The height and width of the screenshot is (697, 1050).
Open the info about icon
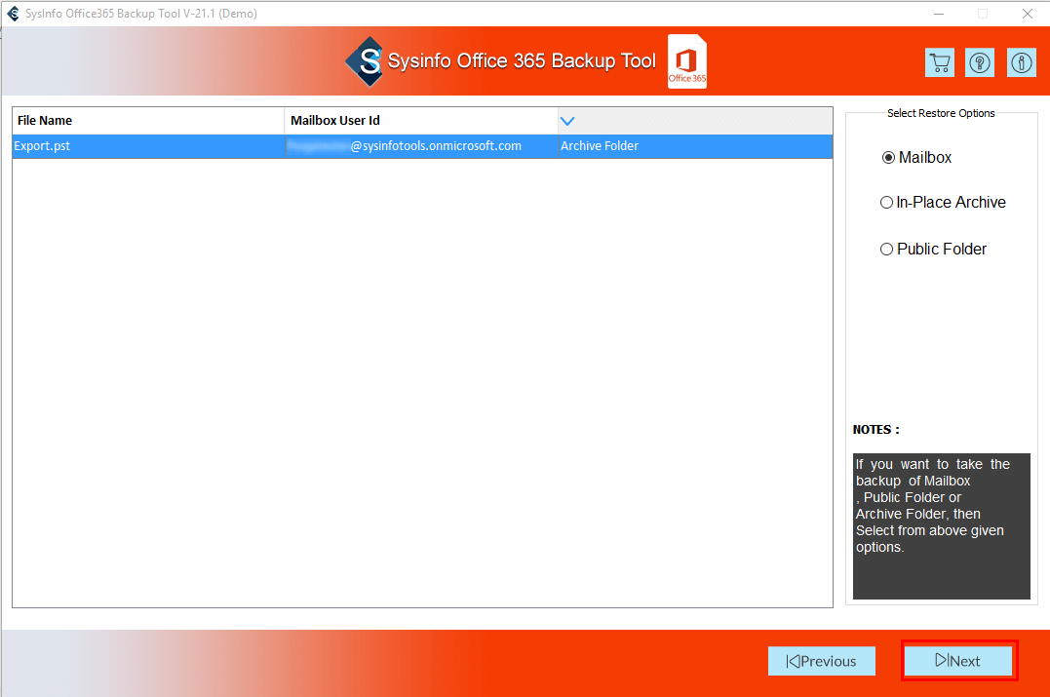click(1021, 63)
